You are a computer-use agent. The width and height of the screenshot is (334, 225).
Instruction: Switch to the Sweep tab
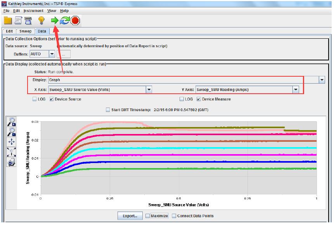26,31
